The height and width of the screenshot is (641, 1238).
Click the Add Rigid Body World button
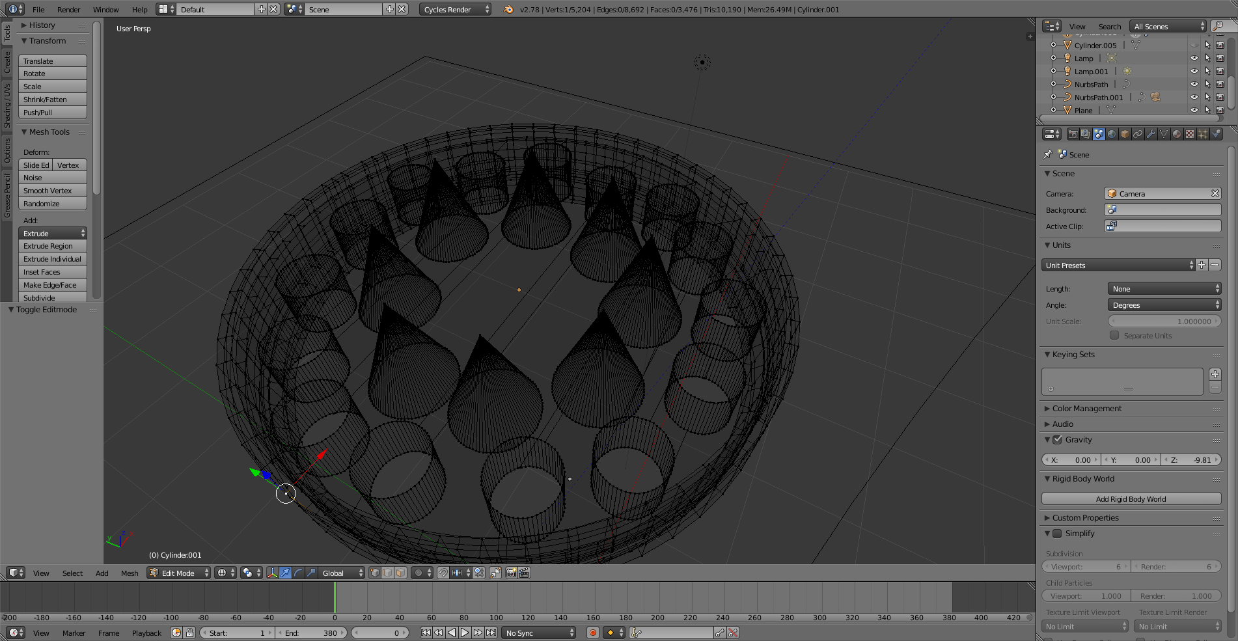click(x=1131, y=498)
